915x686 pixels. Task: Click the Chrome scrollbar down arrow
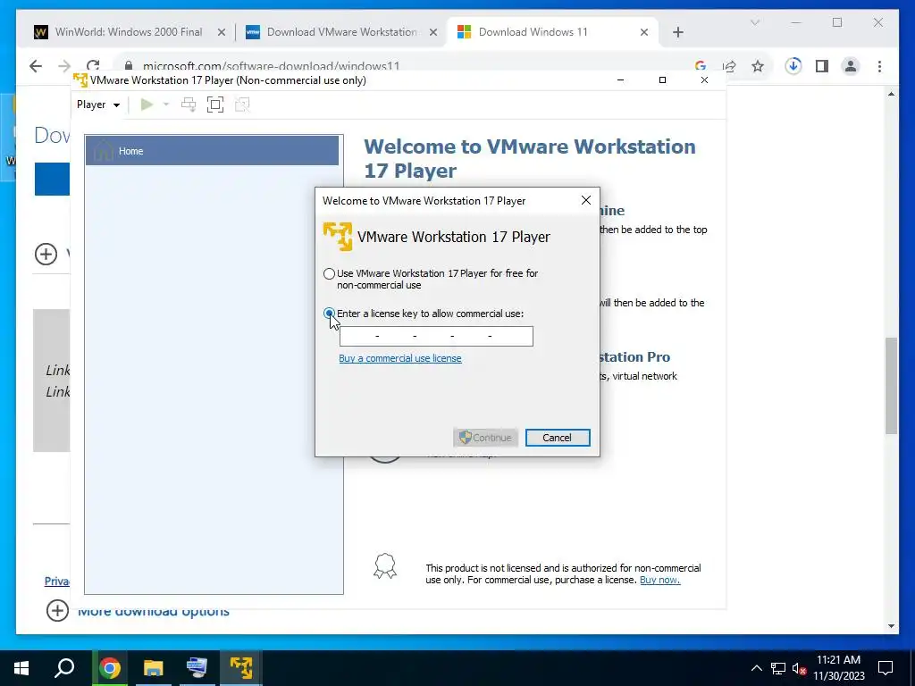click(x=891, y=626)
